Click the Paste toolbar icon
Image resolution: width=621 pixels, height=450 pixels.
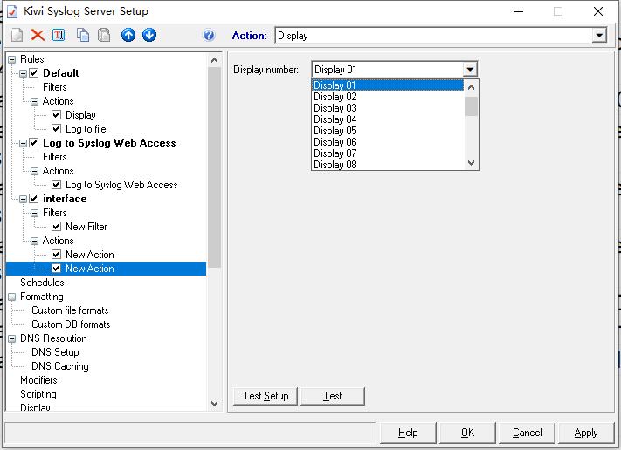[104, 35]
